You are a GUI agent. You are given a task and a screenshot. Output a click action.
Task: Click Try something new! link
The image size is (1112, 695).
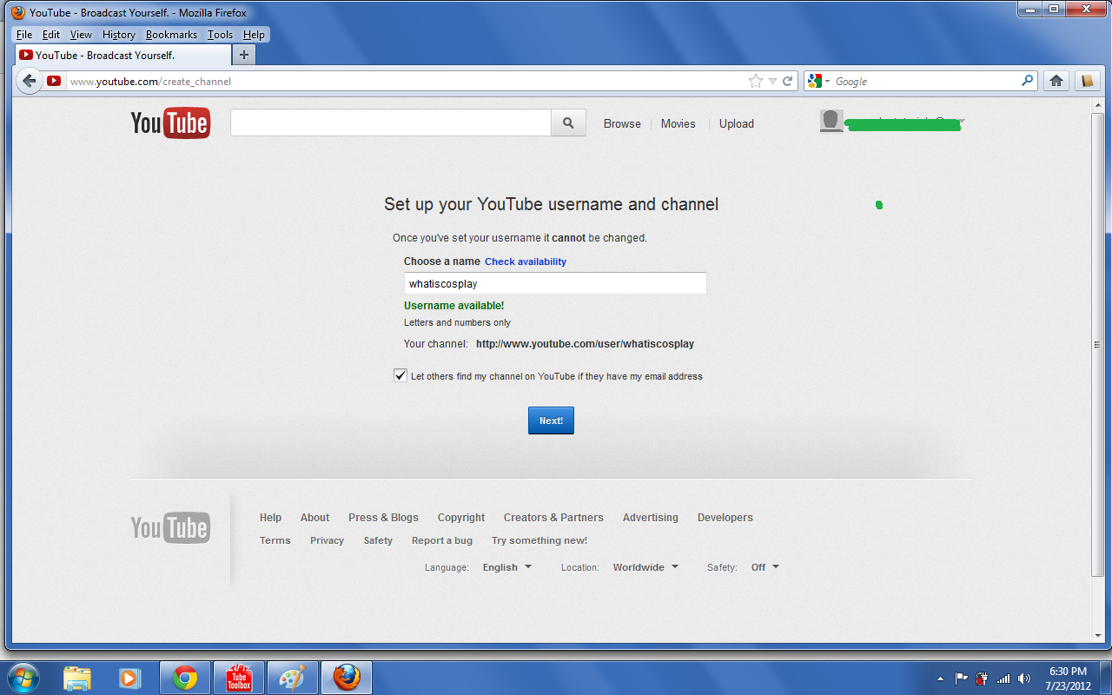[539, 540]
